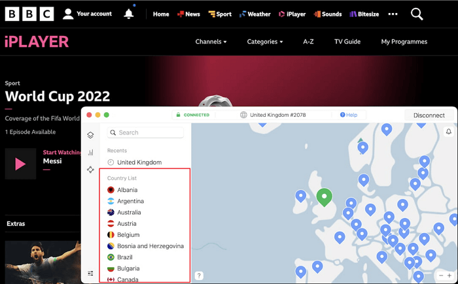Expand the Channels dropdown
458x284 pixels.
click(211, 42)
